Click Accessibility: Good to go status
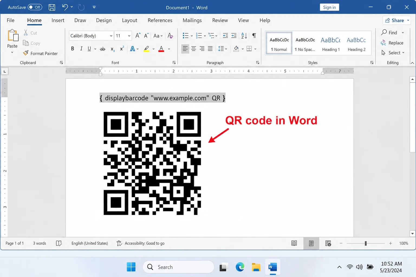The width and height of the screenshot is (416, 277). coord(141,243)
